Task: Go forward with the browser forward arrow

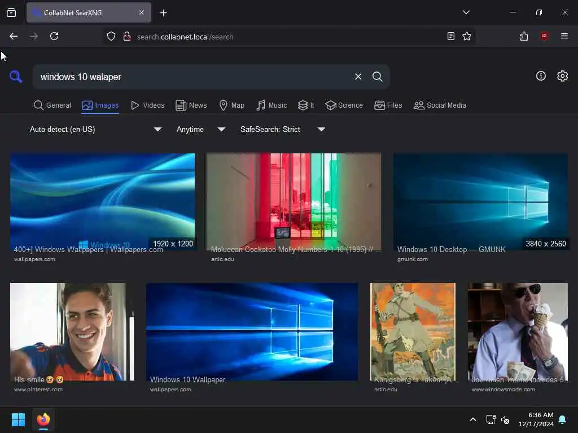Action: coord(33,36)
